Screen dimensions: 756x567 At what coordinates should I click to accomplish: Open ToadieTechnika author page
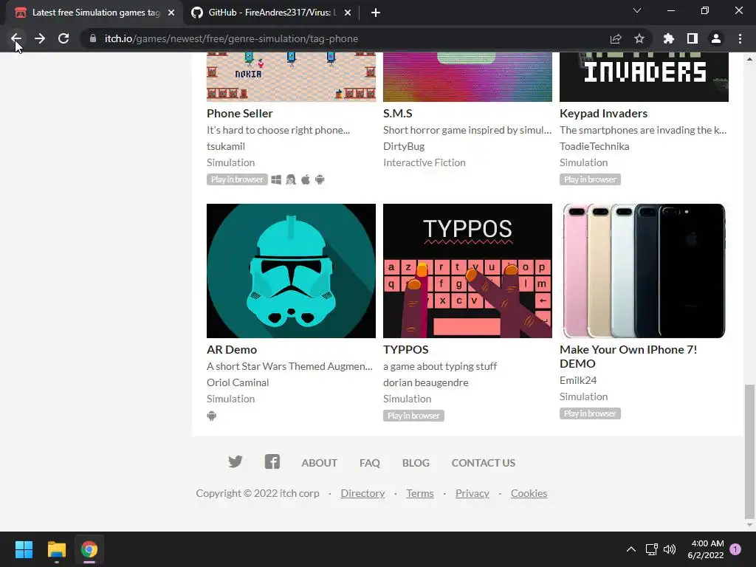click(x=594, y=146)
